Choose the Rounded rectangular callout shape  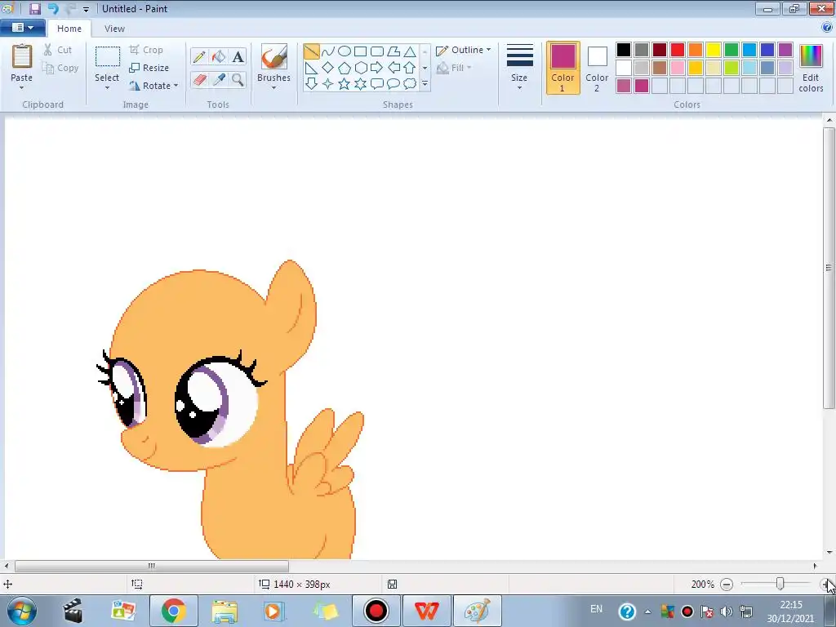click(377, 84)
